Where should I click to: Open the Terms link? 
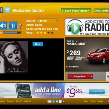tap(93, 101)
